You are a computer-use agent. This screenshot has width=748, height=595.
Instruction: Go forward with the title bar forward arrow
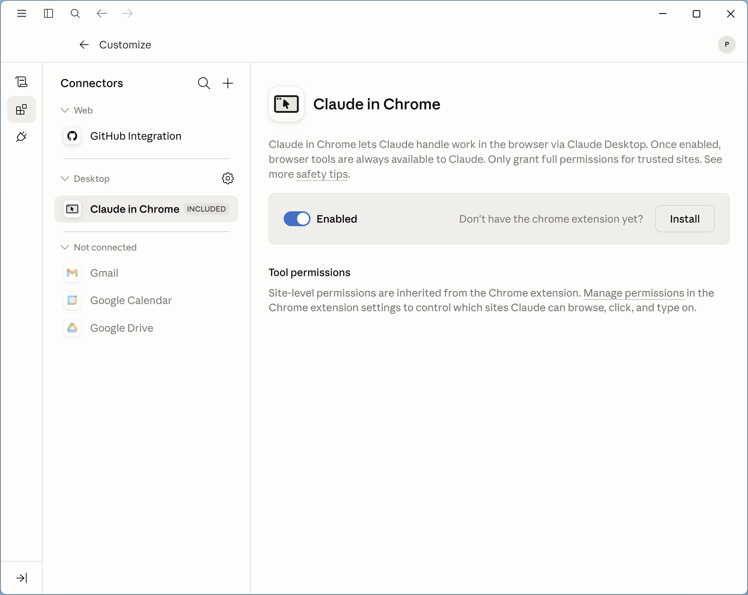click(x=127, y=14)
